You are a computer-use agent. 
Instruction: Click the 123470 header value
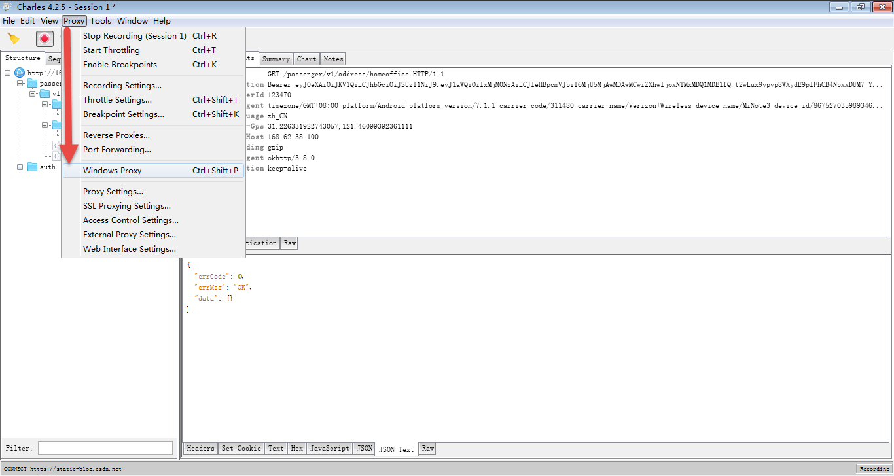279,95
